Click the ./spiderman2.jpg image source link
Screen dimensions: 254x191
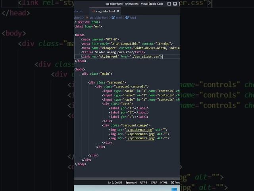140,134
